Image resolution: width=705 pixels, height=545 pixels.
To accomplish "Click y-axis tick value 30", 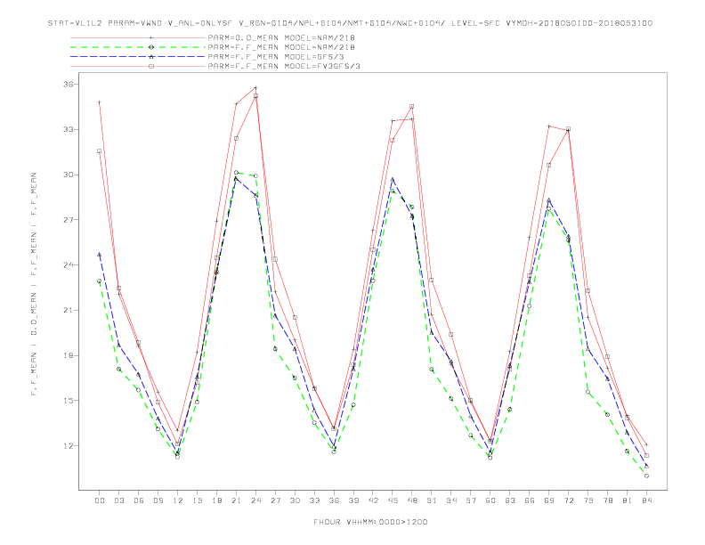I will pyautogui.click(x=69, y=175).
